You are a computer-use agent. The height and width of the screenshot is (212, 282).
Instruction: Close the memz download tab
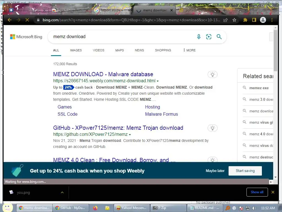pos(172,10)
